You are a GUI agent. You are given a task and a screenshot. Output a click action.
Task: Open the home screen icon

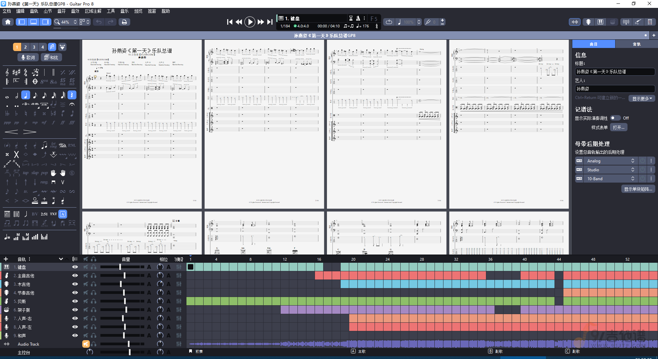pos(8,22)
